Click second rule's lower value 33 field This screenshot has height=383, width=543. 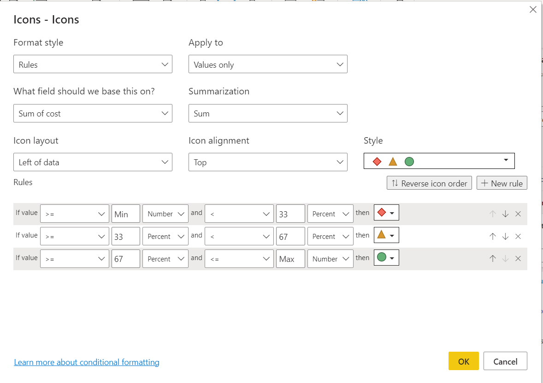(126, 236)
